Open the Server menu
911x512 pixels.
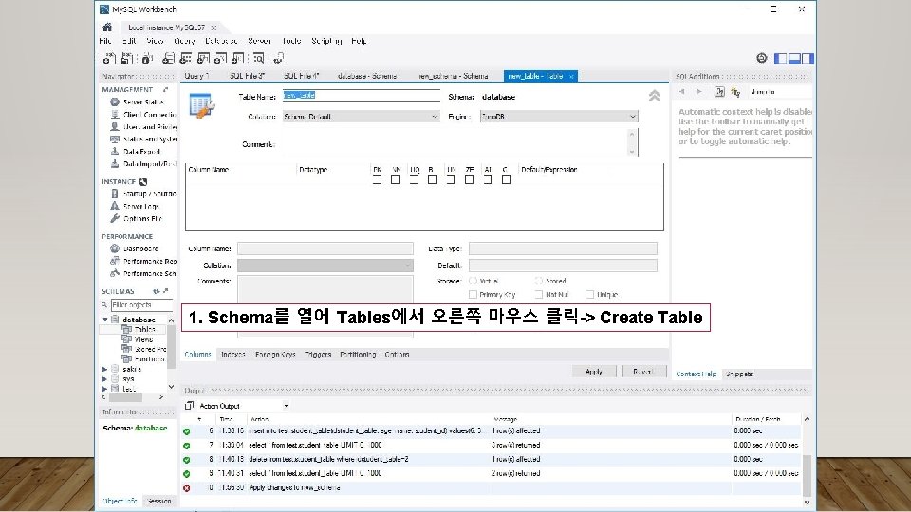tap(259, 41)
